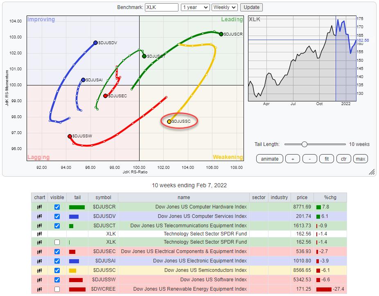The image size is (379, 296).
Task: Click the animate button
Action: (x=269, y=159)
